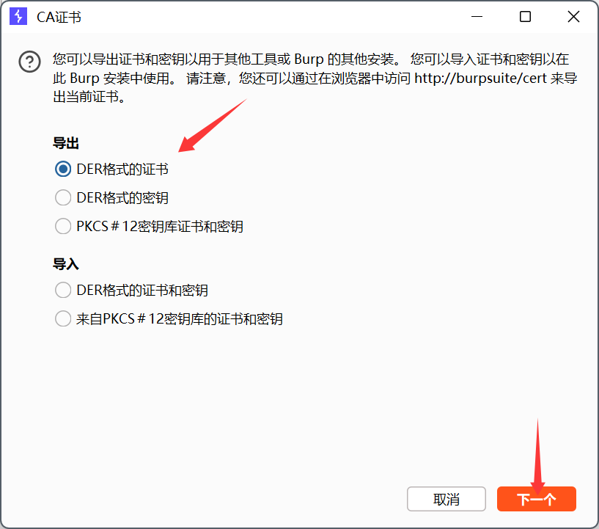Image resolution: width=599 pixels, height=529 pixels.
Task: Click the http://burpsuite/cert text in description
Action: 480,79
